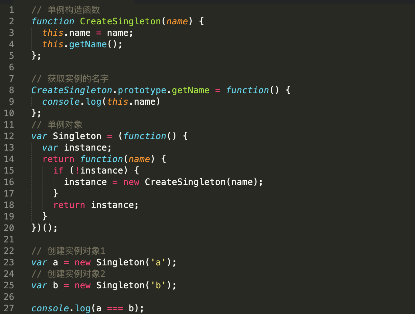Screen dimensions: 415x314
Task: Click line number 12 in the gutter
Action: 9,136
